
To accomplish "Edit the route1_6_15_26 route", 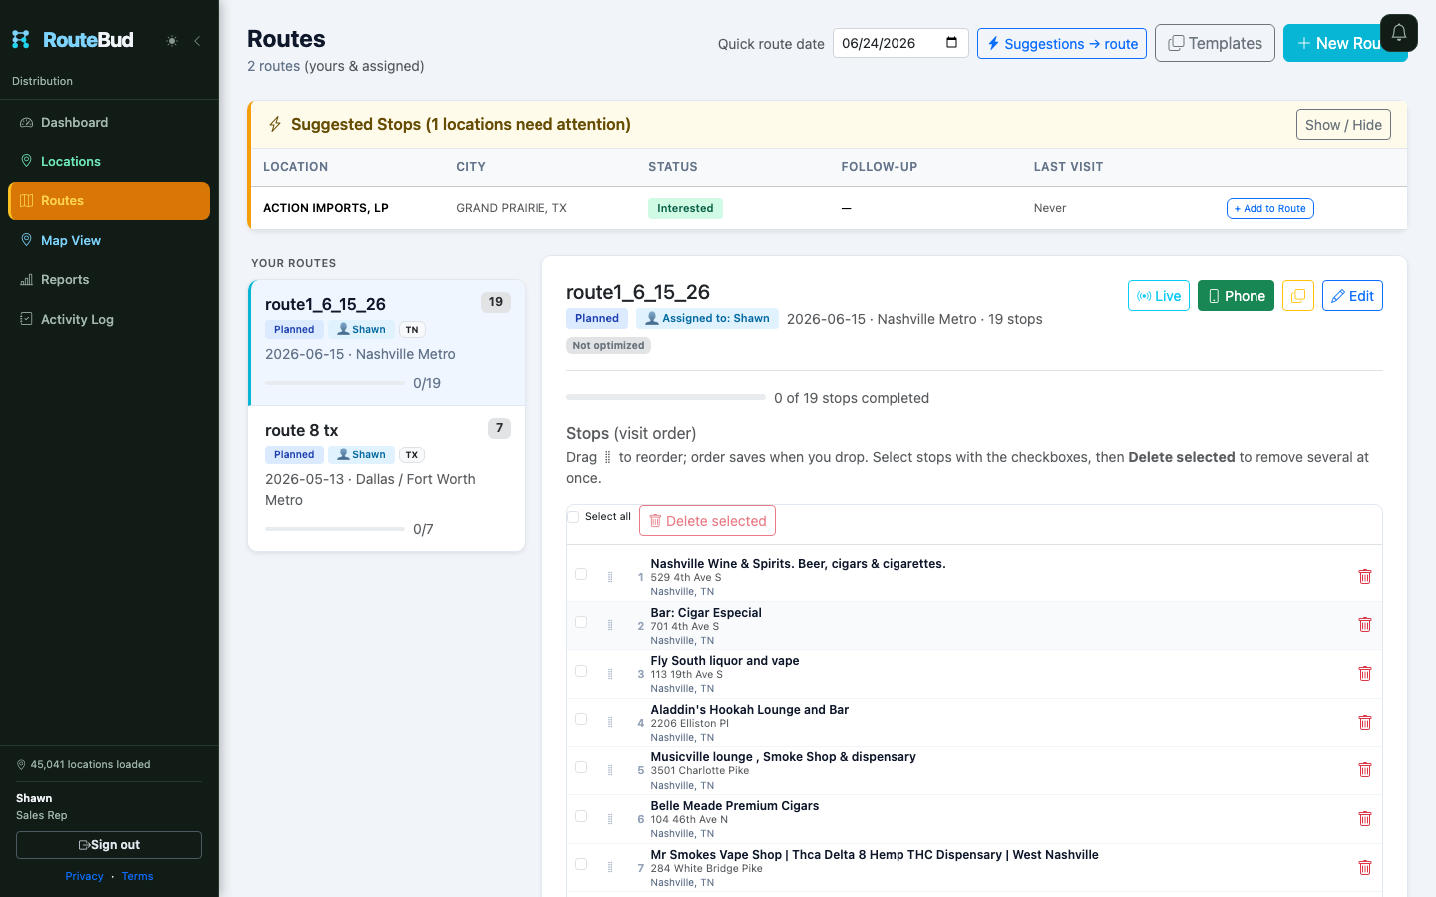I will pos(1352,296).
